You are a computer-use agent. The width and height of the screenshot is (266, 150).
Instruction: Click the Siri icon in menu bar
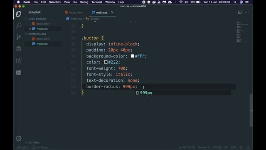click(241, 2)
